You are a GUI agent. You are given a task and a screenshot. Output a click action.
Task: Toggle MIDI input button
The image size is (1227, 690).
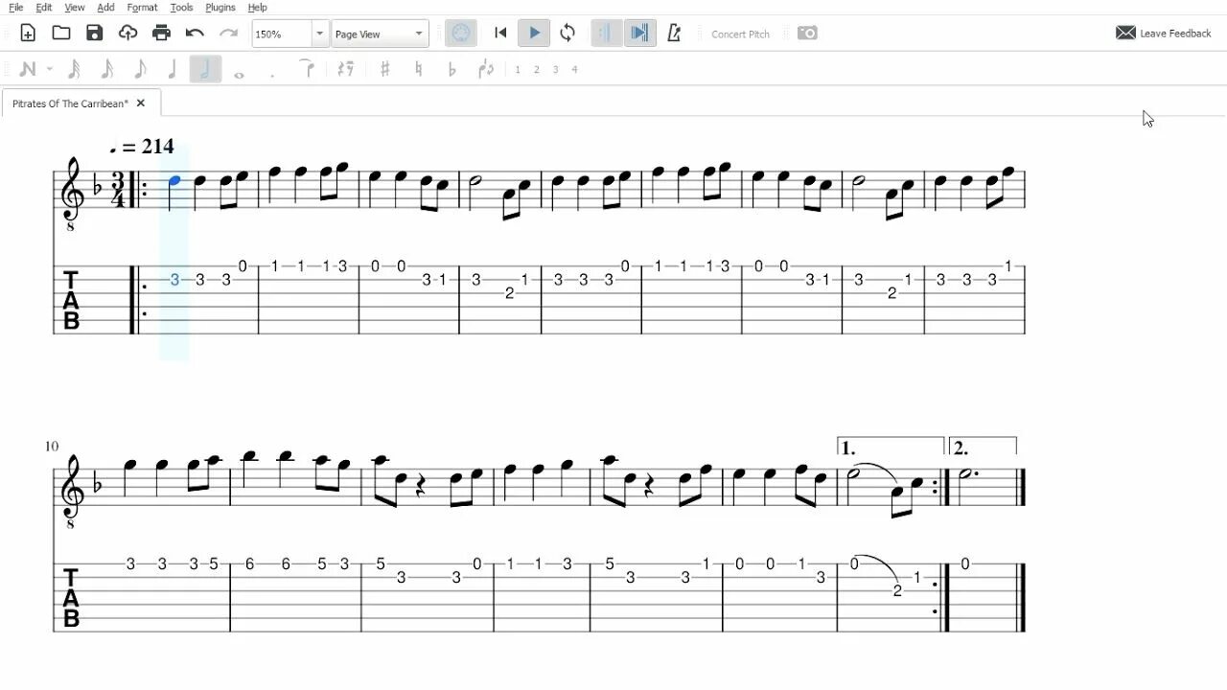click(461, 34)
